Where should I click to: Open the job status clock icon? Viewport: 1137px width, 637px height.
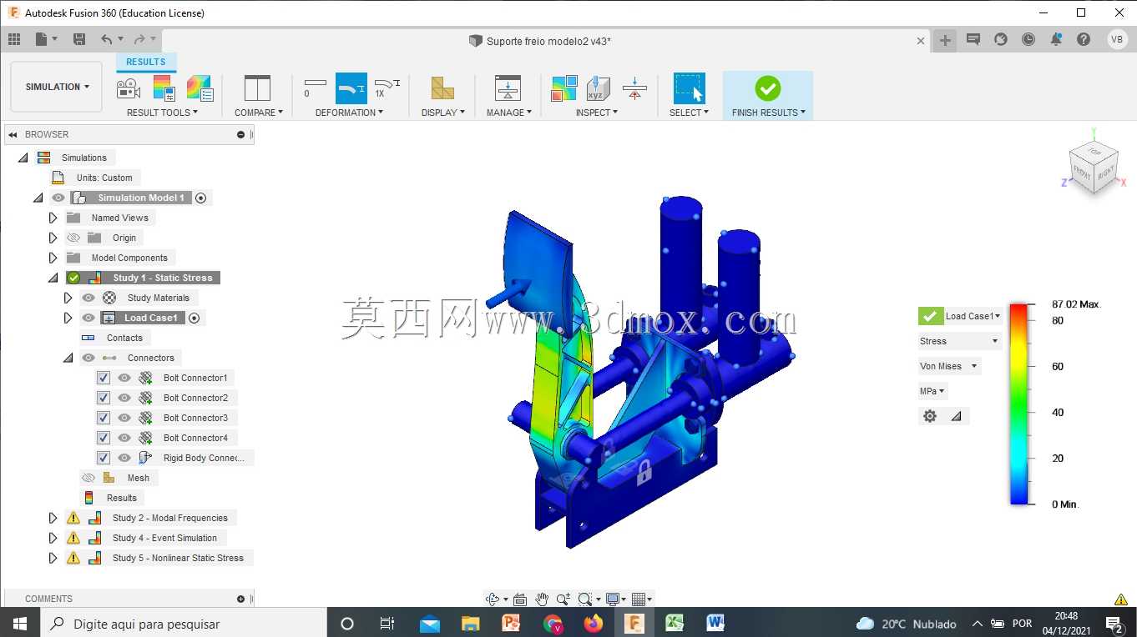click(x=1028, y=39)
